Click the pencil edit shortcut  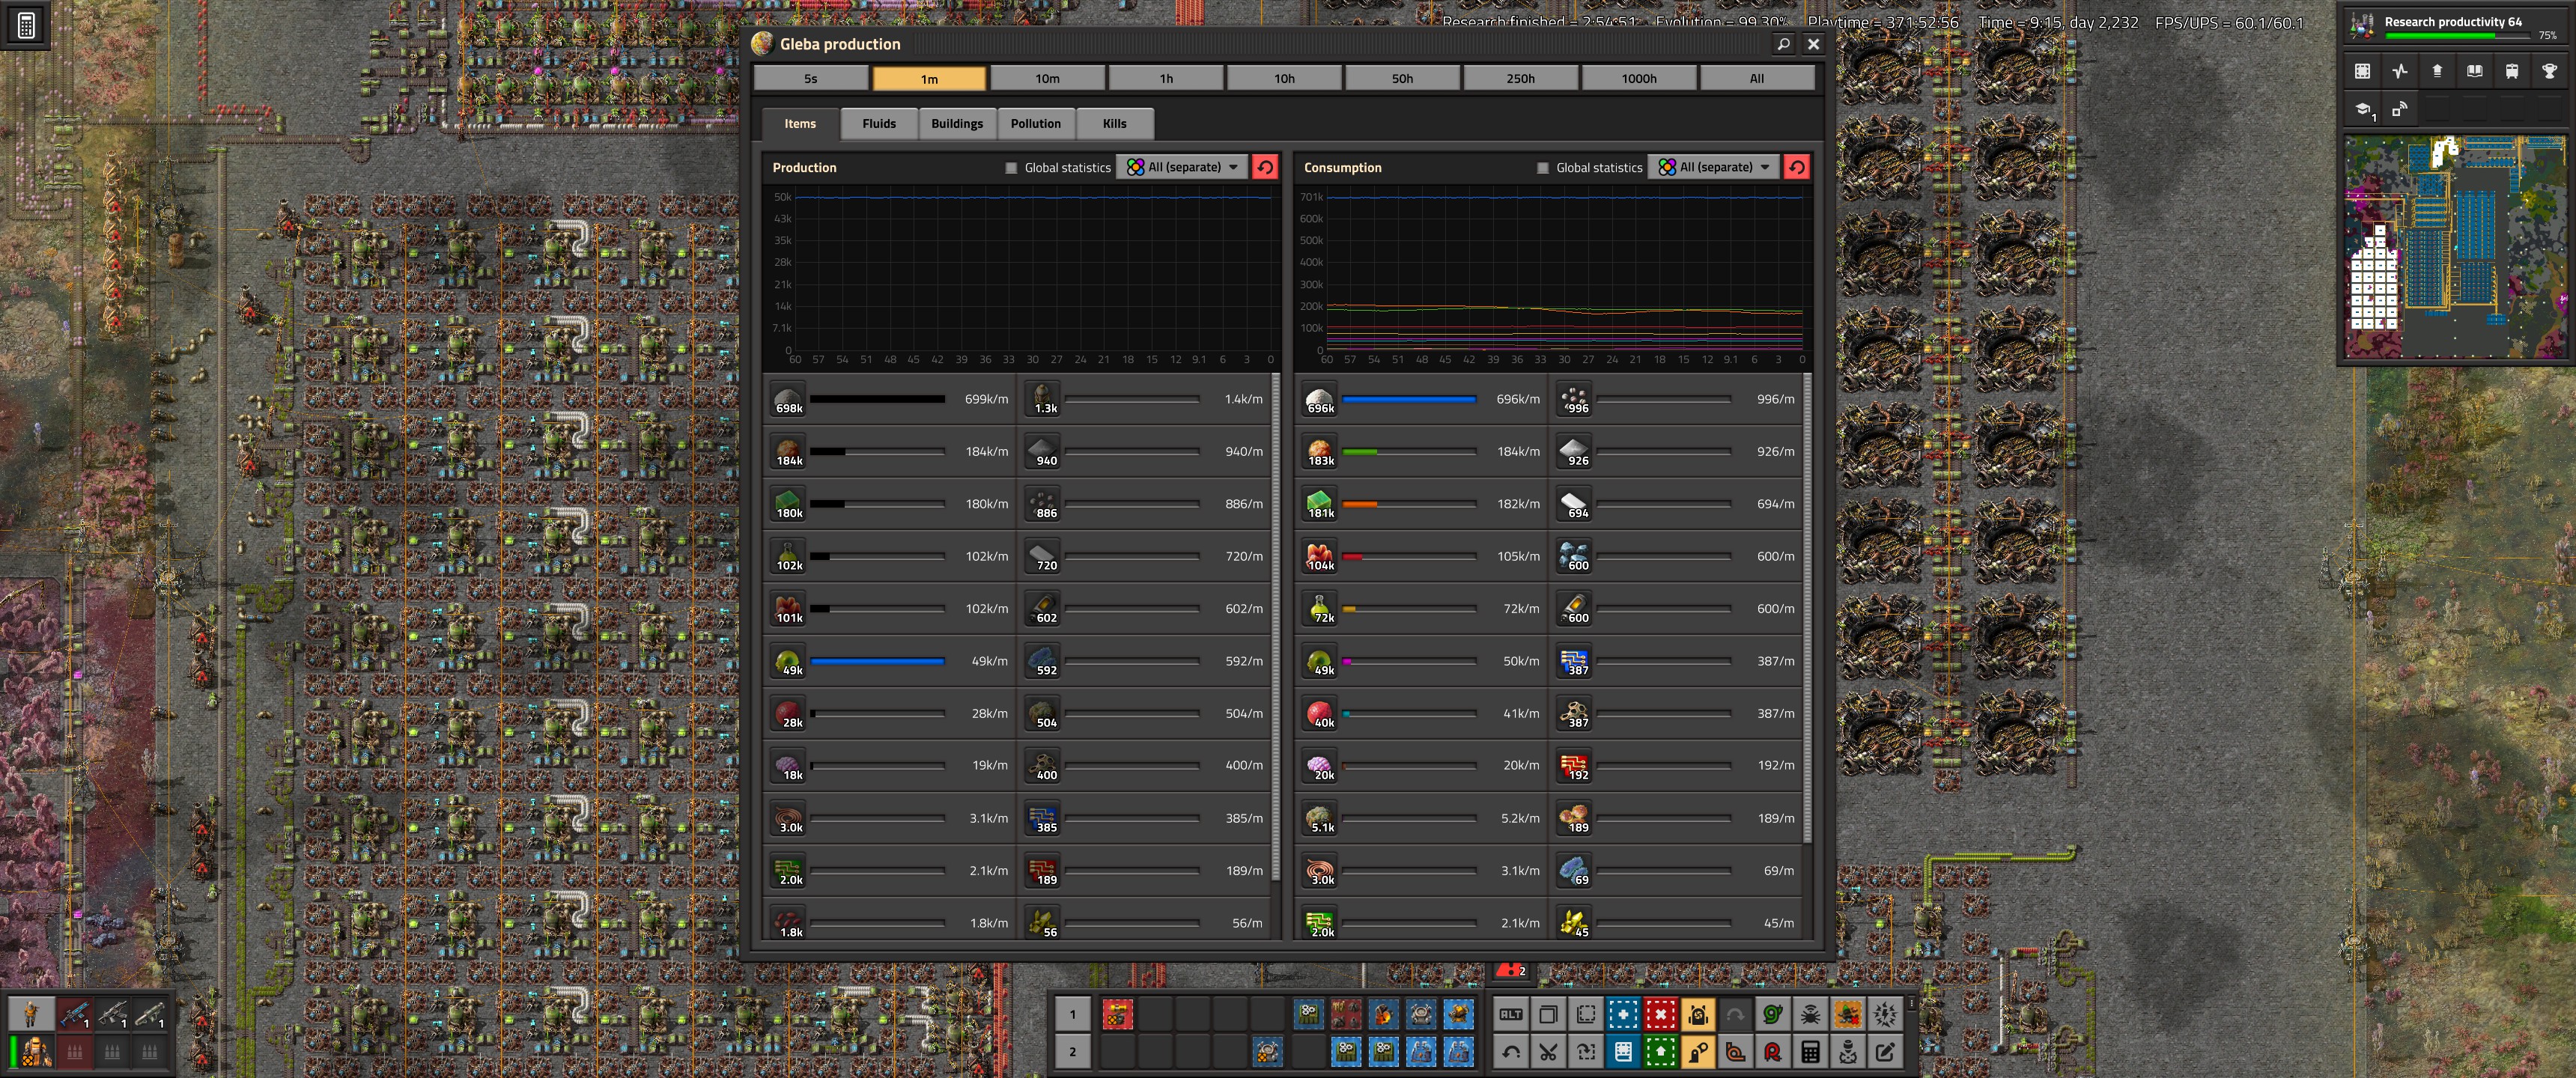pyautogui.click(x=1885, y=1051)
